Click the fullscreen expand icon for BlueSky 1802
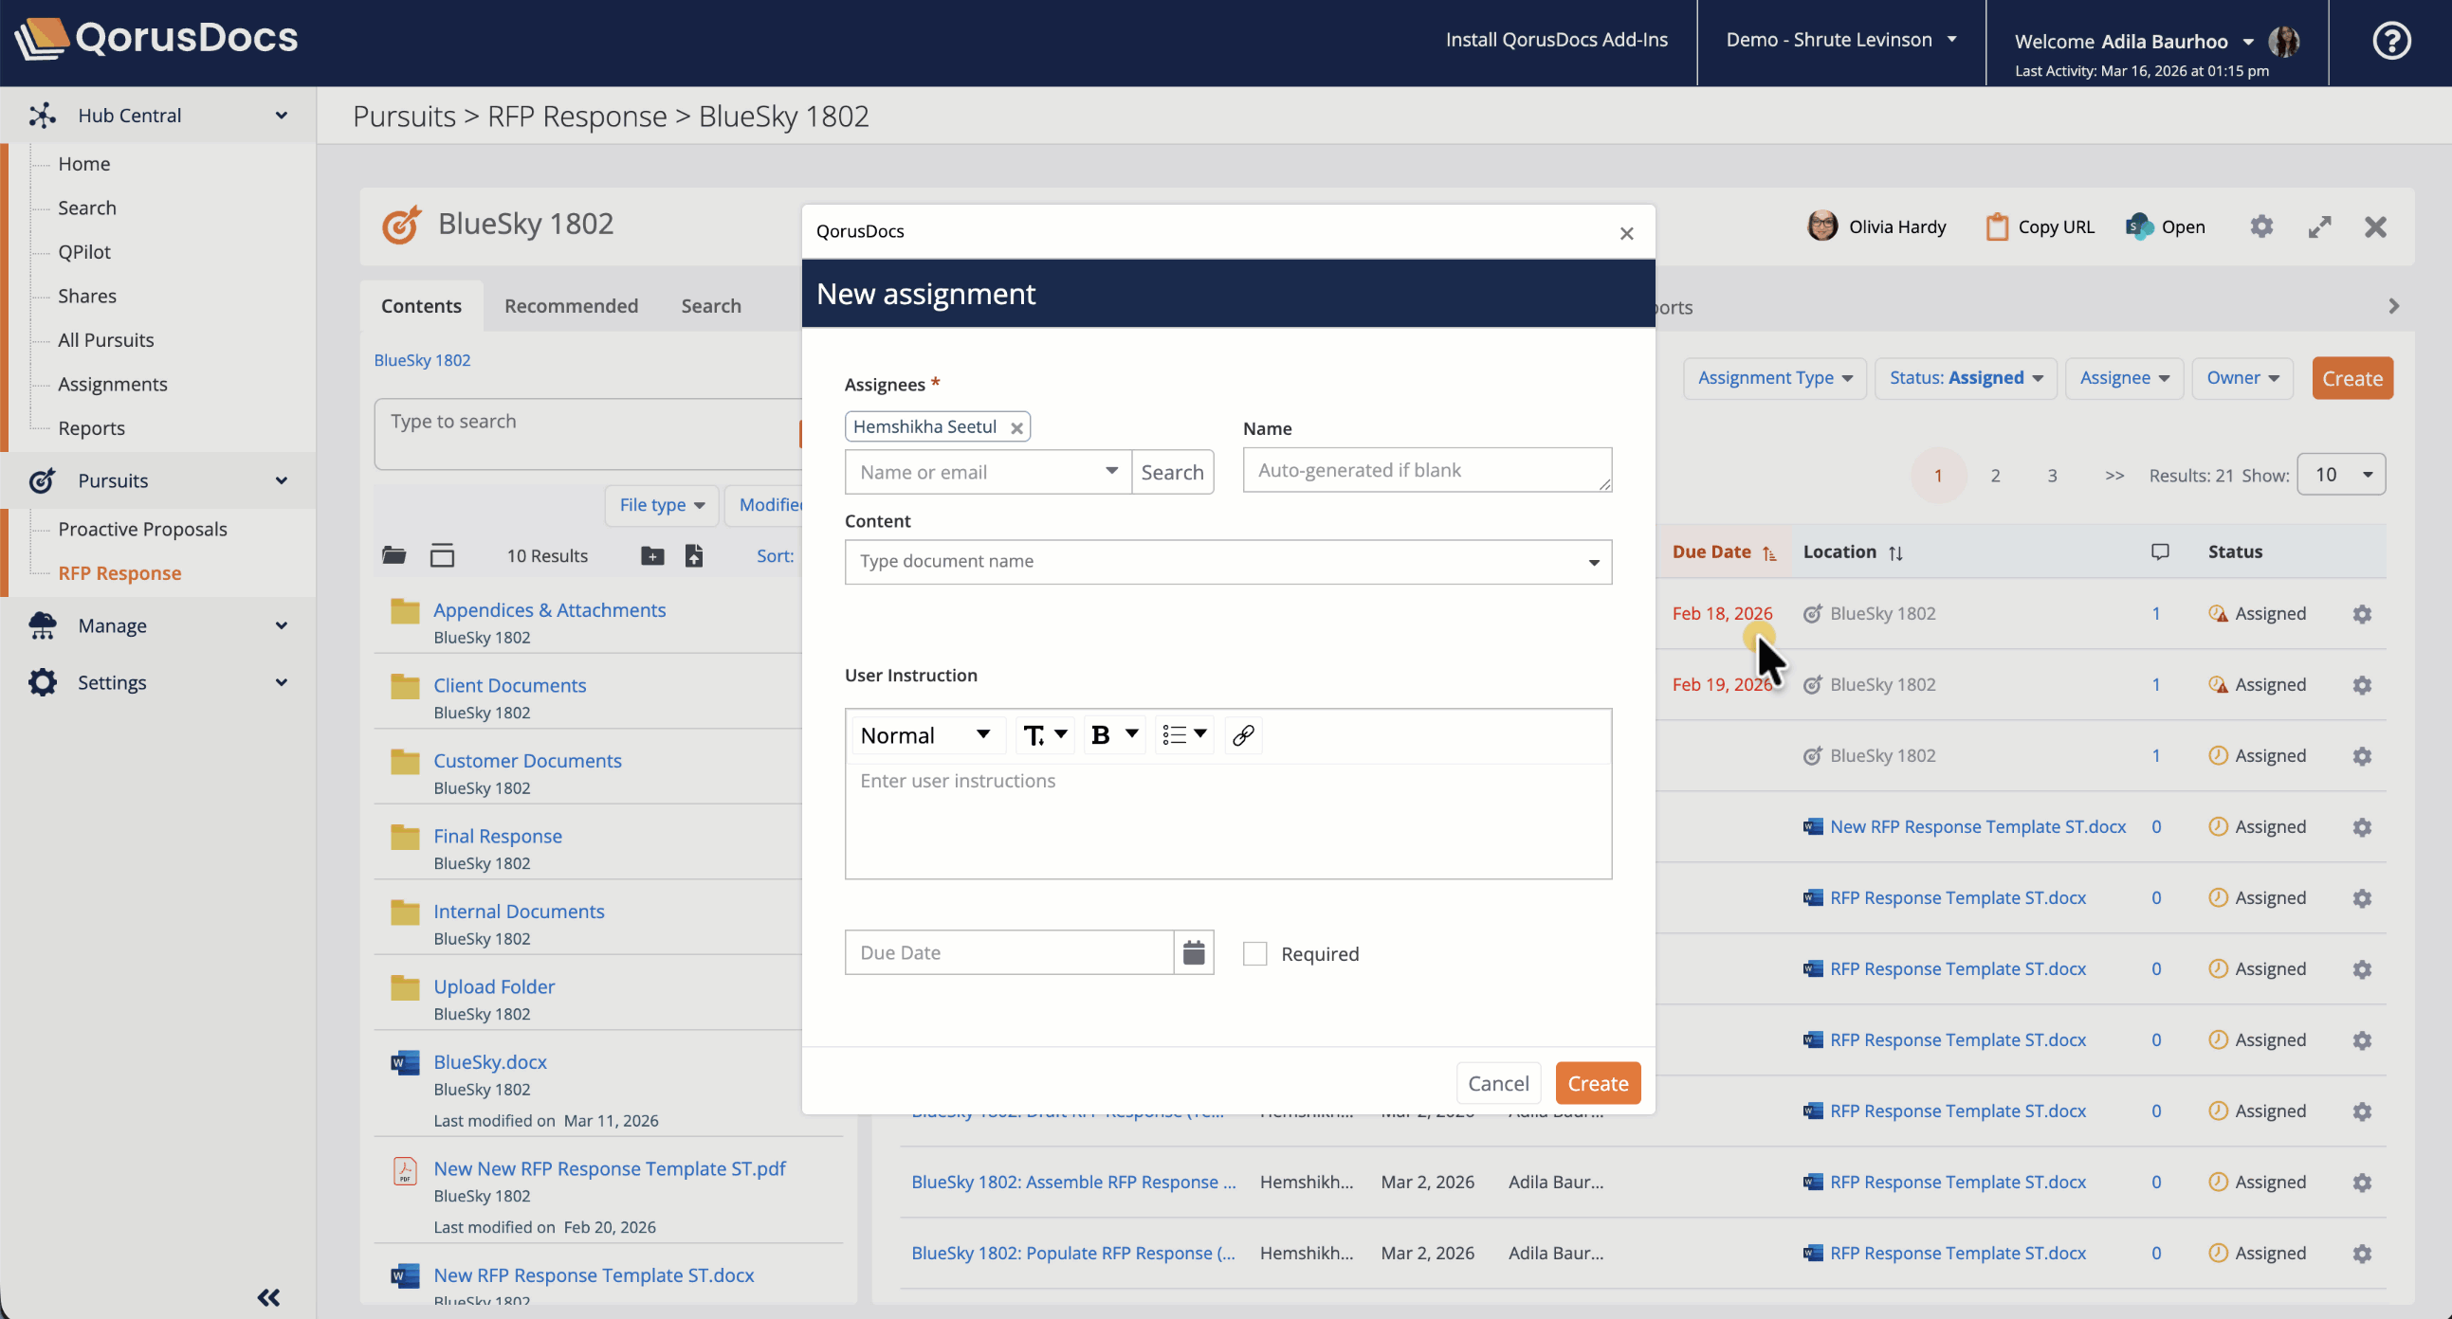This screenshot has width=2452, height=1319. [x=2319, y=226]
